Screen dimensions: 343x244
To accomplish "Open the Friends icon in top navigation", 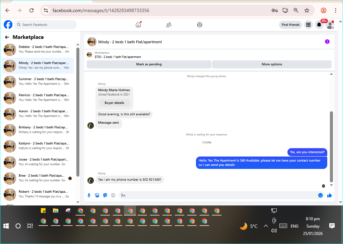I will coord(169,25).
